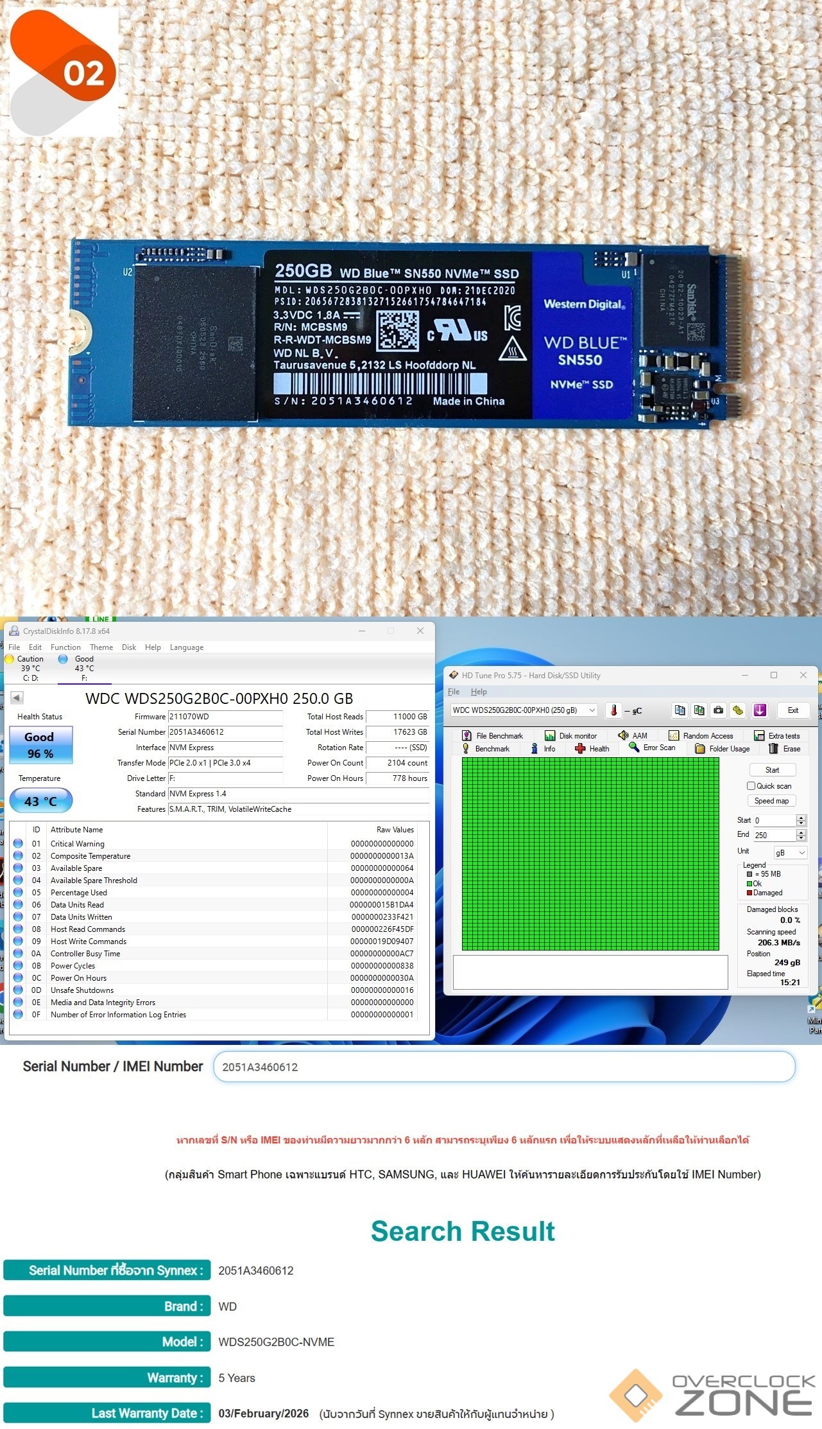Open the Help menu in HD Tune Pro
Image resolution: width=822 pixels, height=1429 pixels.
point(479,692)
